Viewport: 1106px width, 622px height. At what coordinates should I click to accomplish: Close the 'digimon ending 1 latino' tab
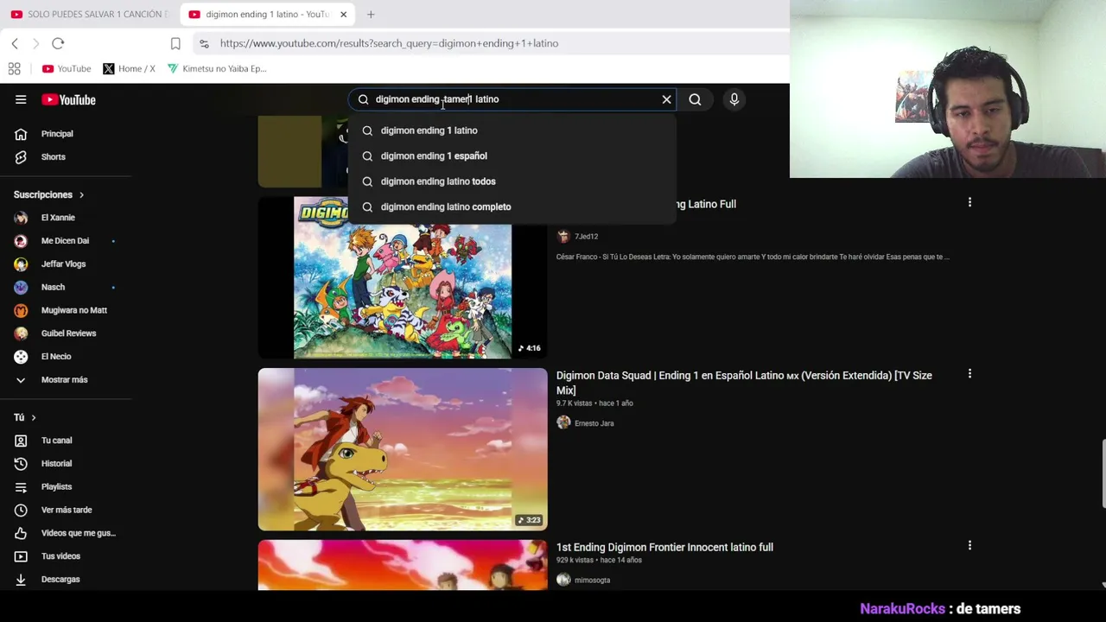click(343, 15)
